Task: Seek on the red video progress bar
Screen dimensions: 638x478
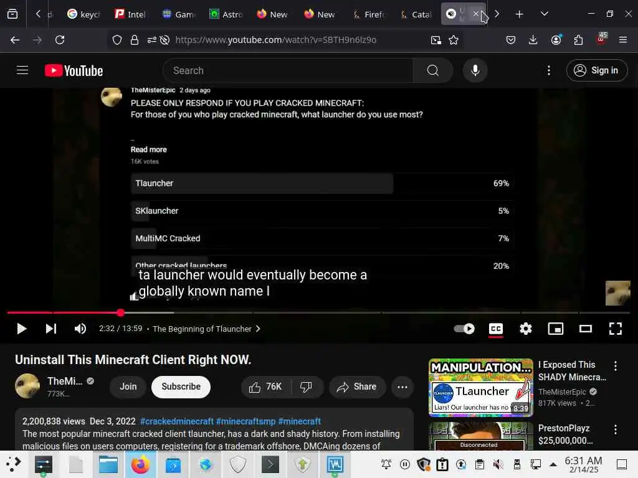Action: click(318, 312)
